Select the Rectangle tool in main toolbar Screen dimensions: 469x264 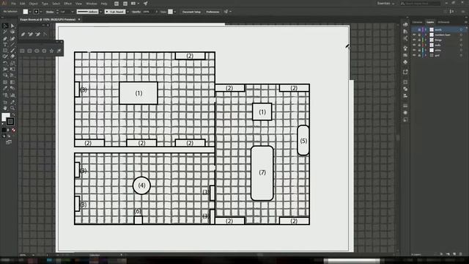pos(5,51)
